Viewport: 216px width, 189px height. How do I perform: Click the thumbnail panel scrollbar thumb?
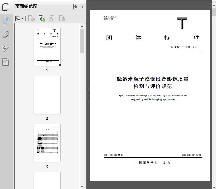click(82, 42)
